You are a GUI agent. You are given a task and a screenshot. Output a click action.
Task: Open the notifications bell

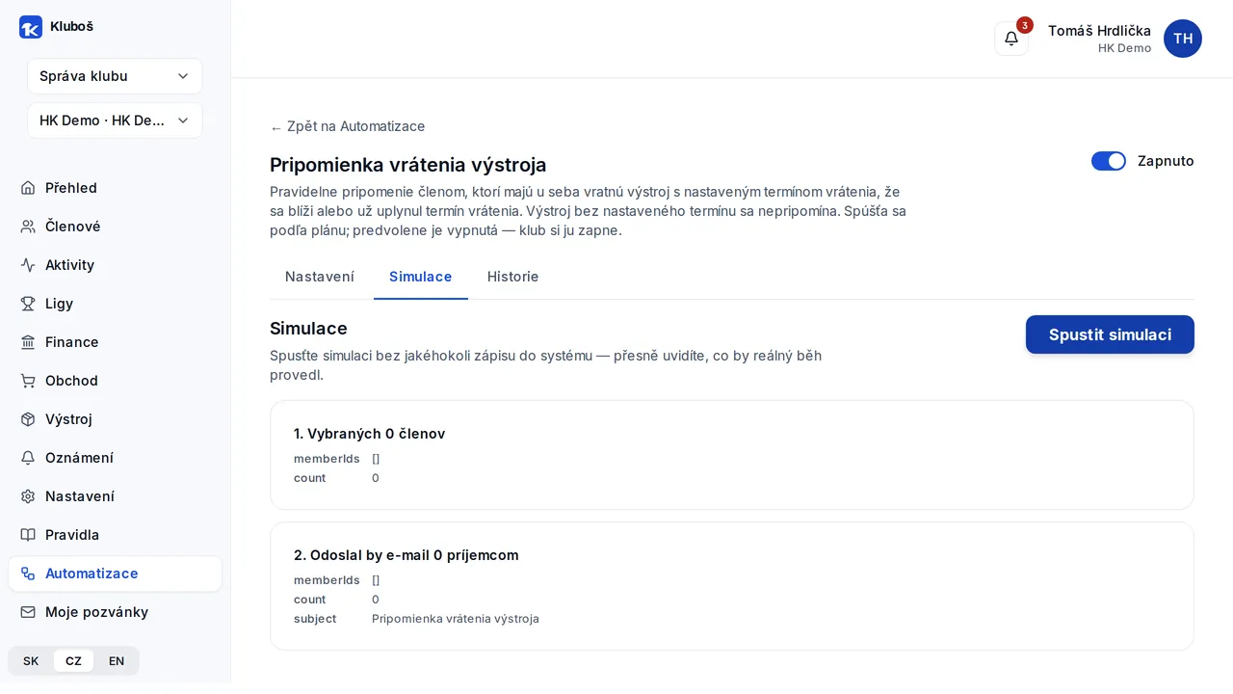click(1011, 39)
